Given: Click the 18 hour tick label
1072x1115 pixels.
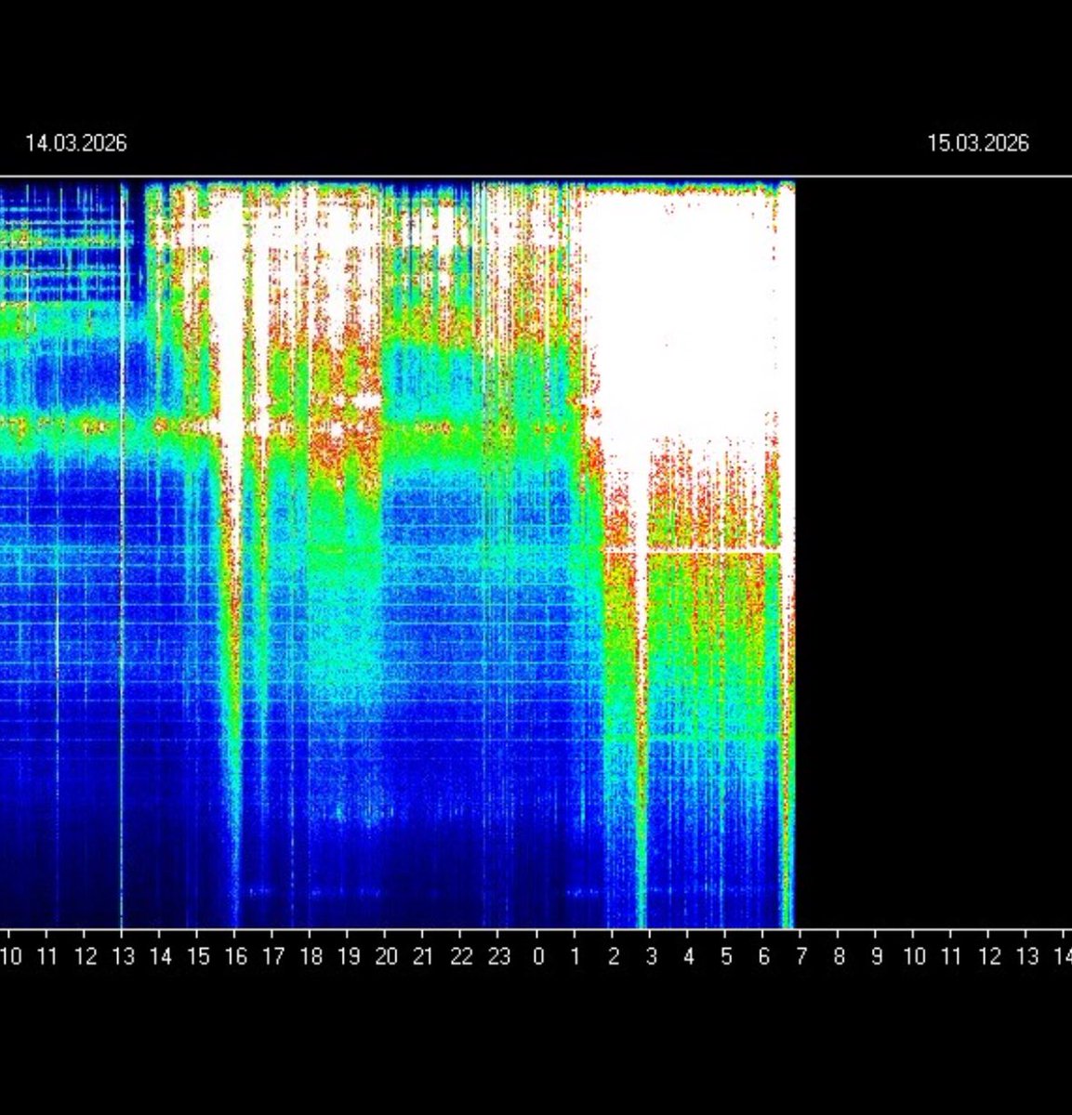Looking at the screenshot, I should (311, 957).
